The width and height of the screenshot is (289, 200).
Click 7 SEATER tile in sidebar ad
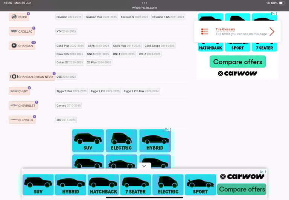pos(265,47)
